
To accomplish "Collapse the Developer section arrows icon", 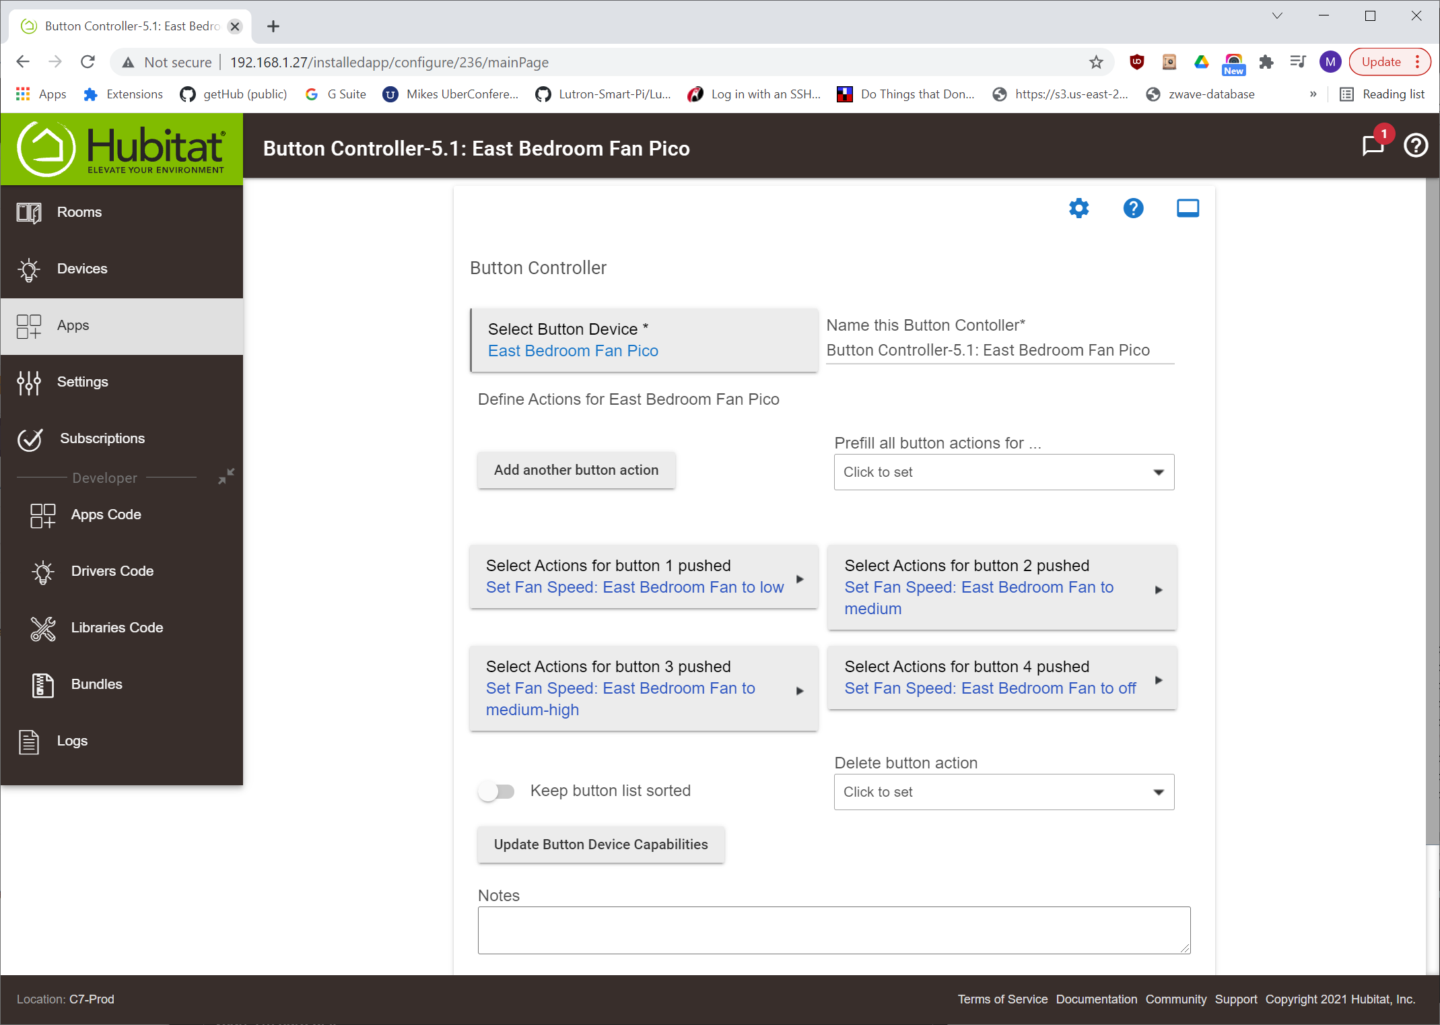I will tap(226, 476).
